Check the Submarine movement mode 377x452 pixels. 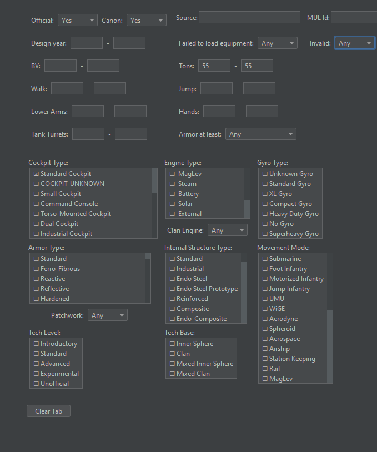(265, 259)
